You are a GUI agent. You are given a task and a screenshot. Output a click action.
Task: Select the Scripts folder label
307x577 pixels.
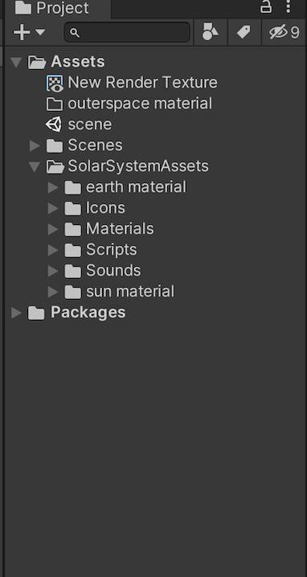tap(112, 250)
